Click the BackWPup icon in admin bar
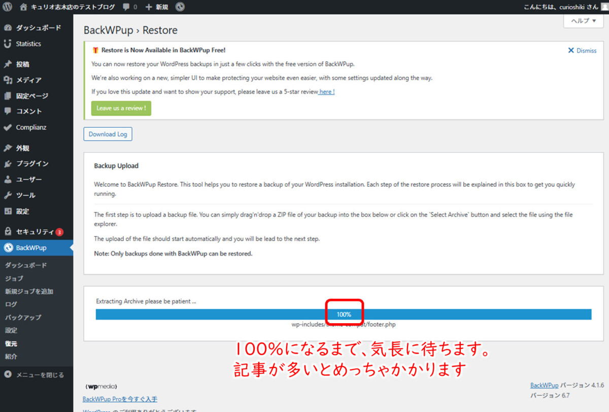 (180, 7)
